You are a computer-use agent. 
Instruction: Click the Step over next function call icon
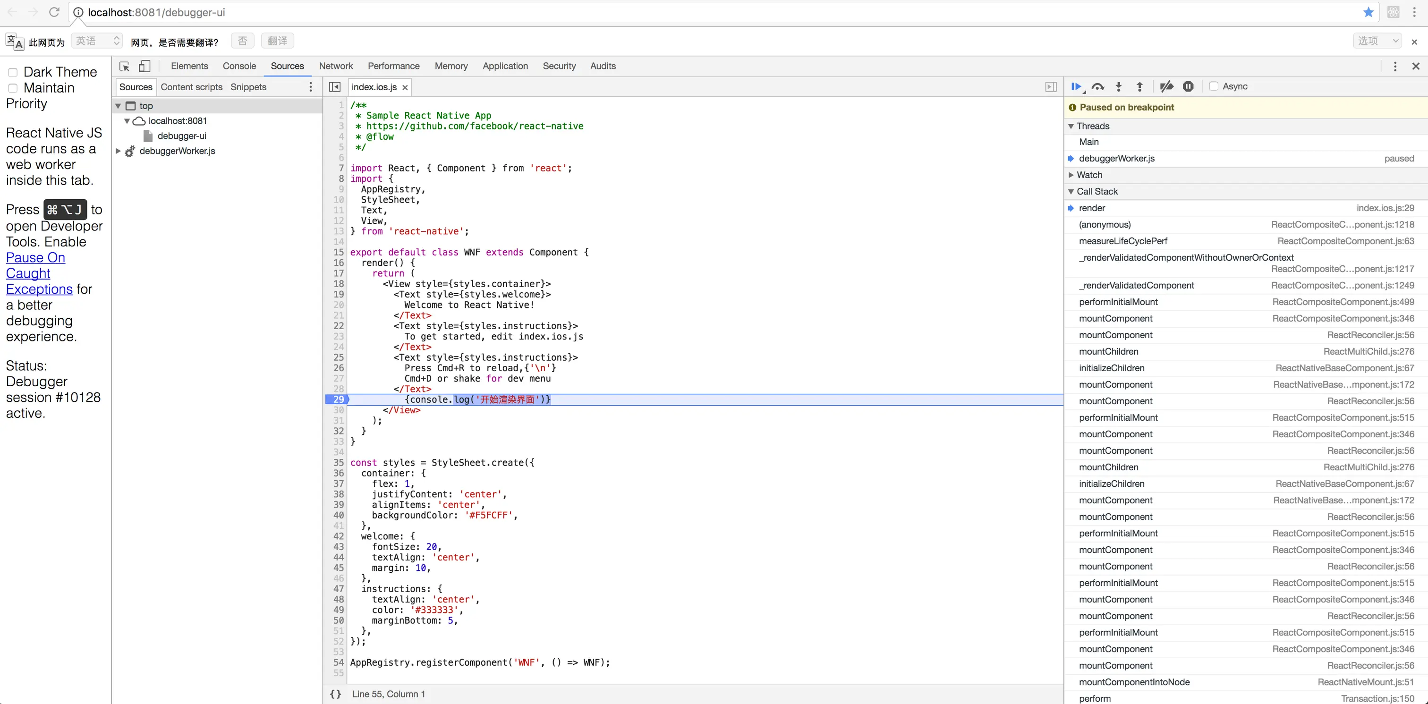point(1097,86)
